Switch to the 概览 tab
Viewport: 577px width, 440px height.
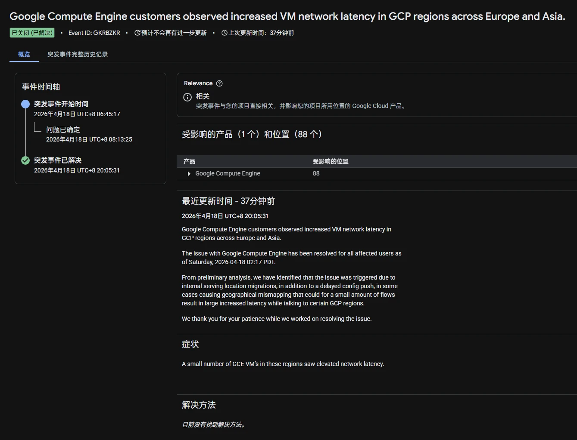point(24,54)
